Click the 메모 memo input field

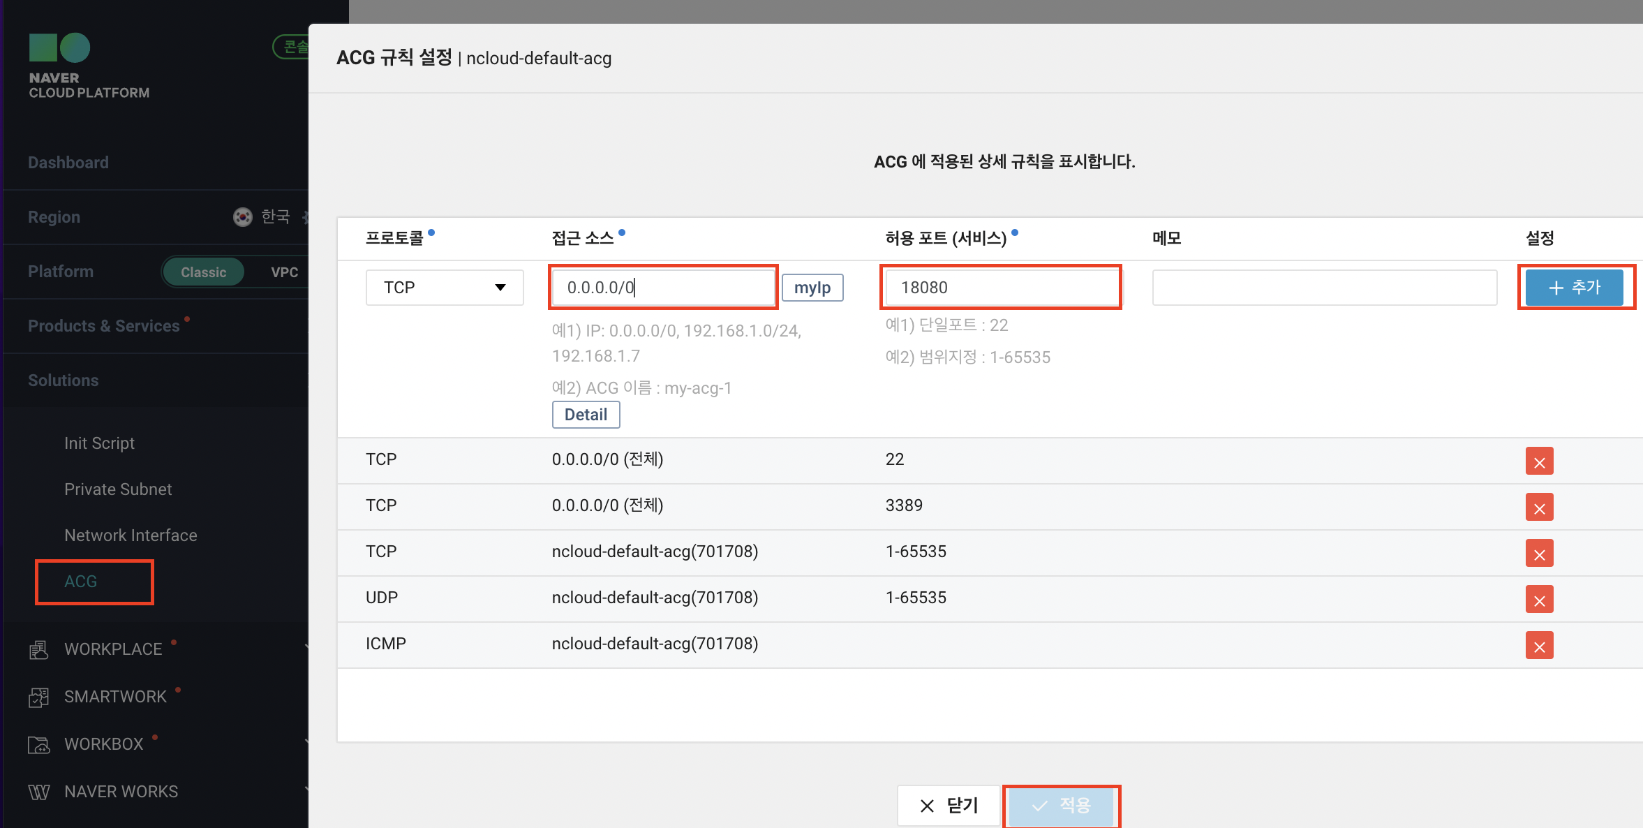click(x=1324, y=288)
